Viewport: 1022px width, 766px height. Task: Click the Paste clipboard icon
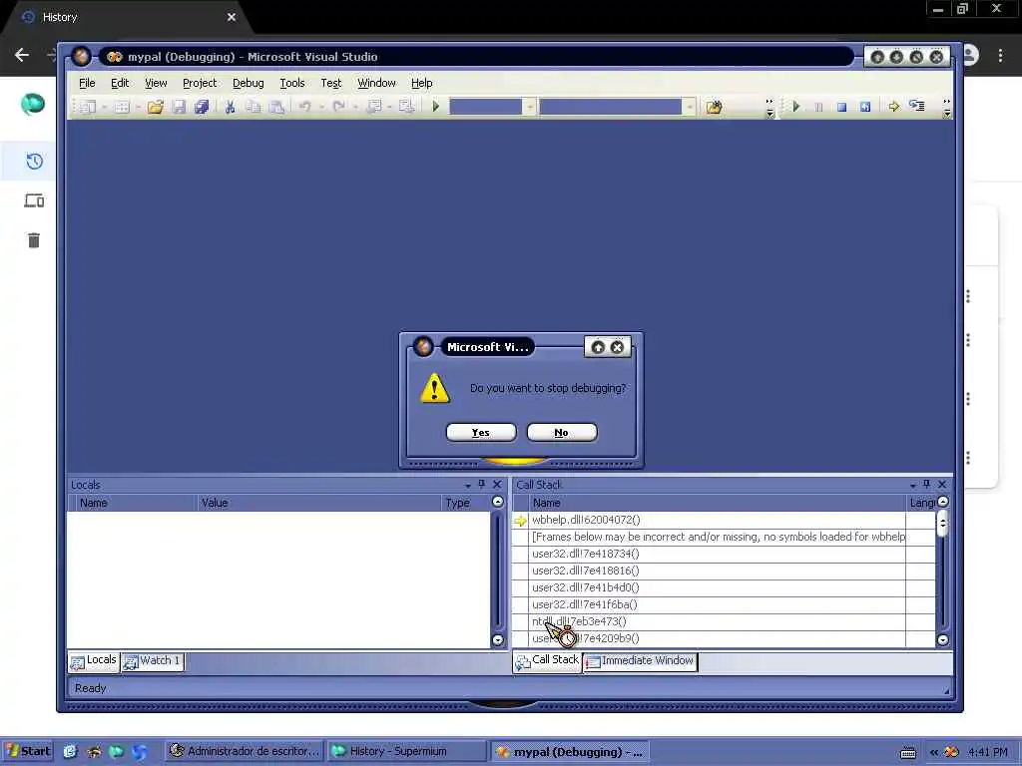click(x=277, y=107)
